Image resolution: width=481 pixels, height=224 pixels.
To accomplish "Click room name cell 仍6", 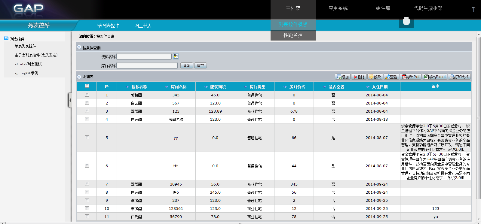I will 176,192.
